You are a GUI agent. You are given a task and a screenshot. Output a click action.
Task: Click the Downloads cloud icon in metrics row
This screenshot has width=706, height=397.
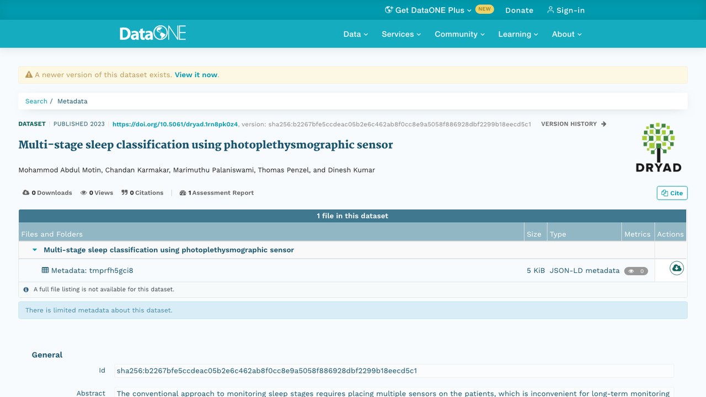coord(26,192)
